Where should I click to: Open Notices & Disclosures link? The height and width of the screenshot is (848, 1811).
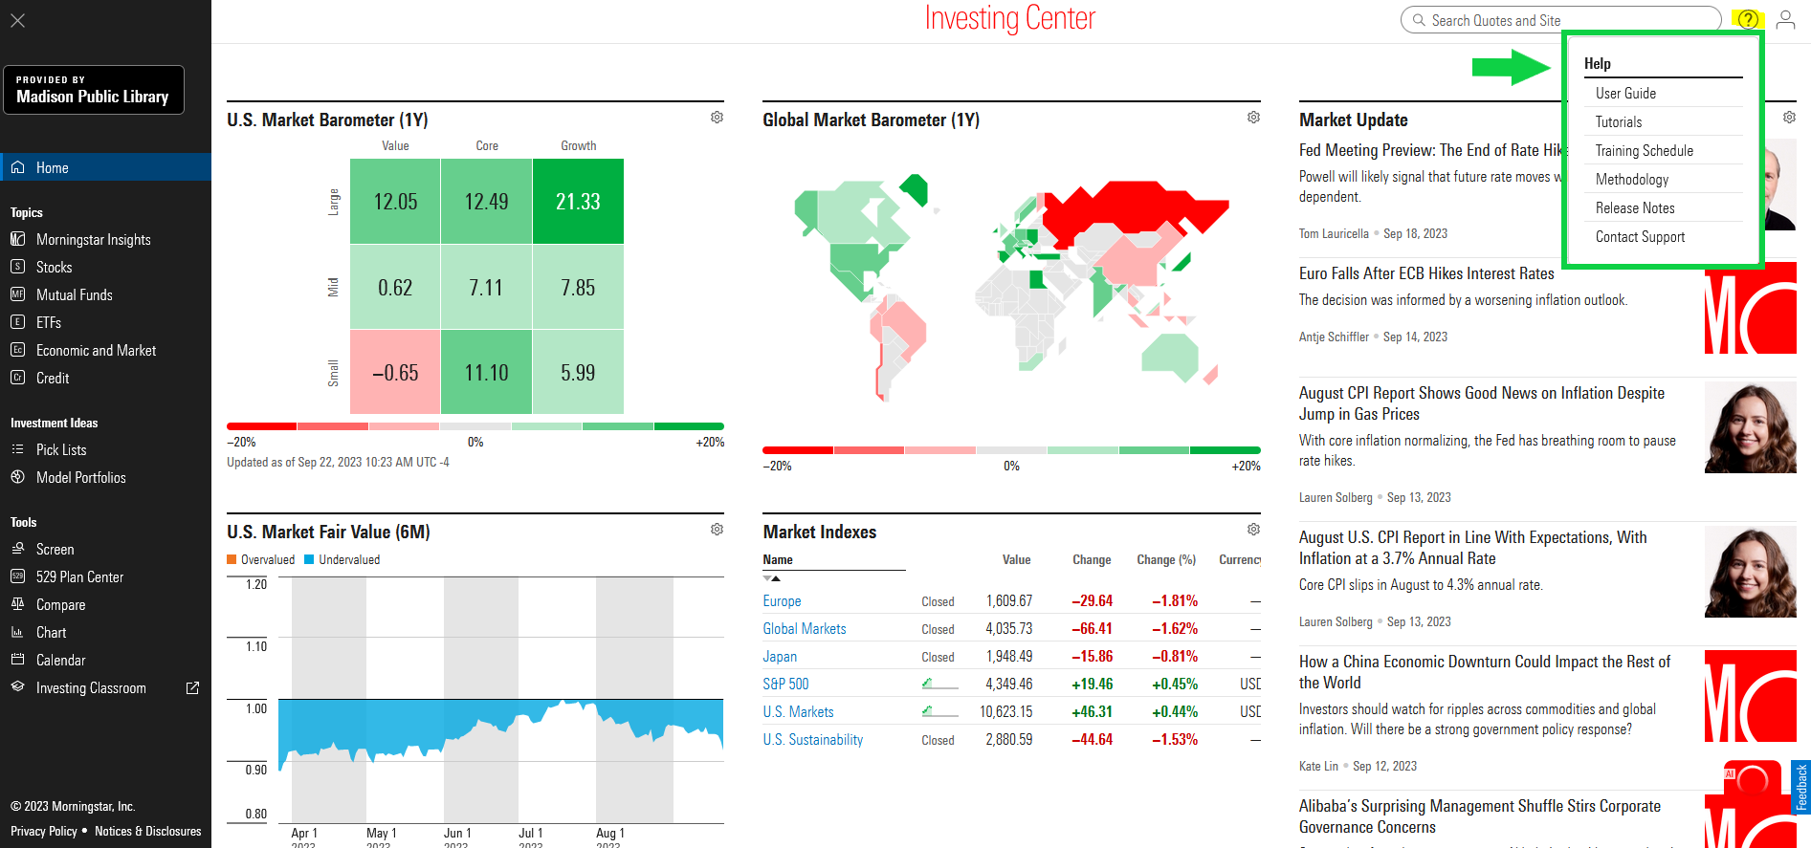pos(148,832)
